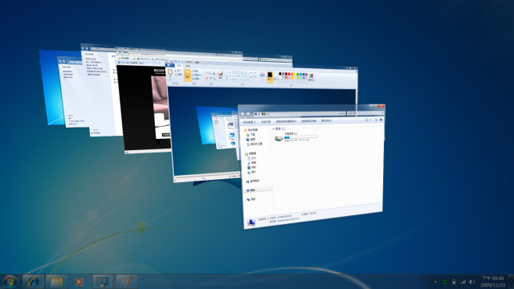Go forward in the Explorer window
The width and height of the screenshot is (514, 289).
pos(248,114)
